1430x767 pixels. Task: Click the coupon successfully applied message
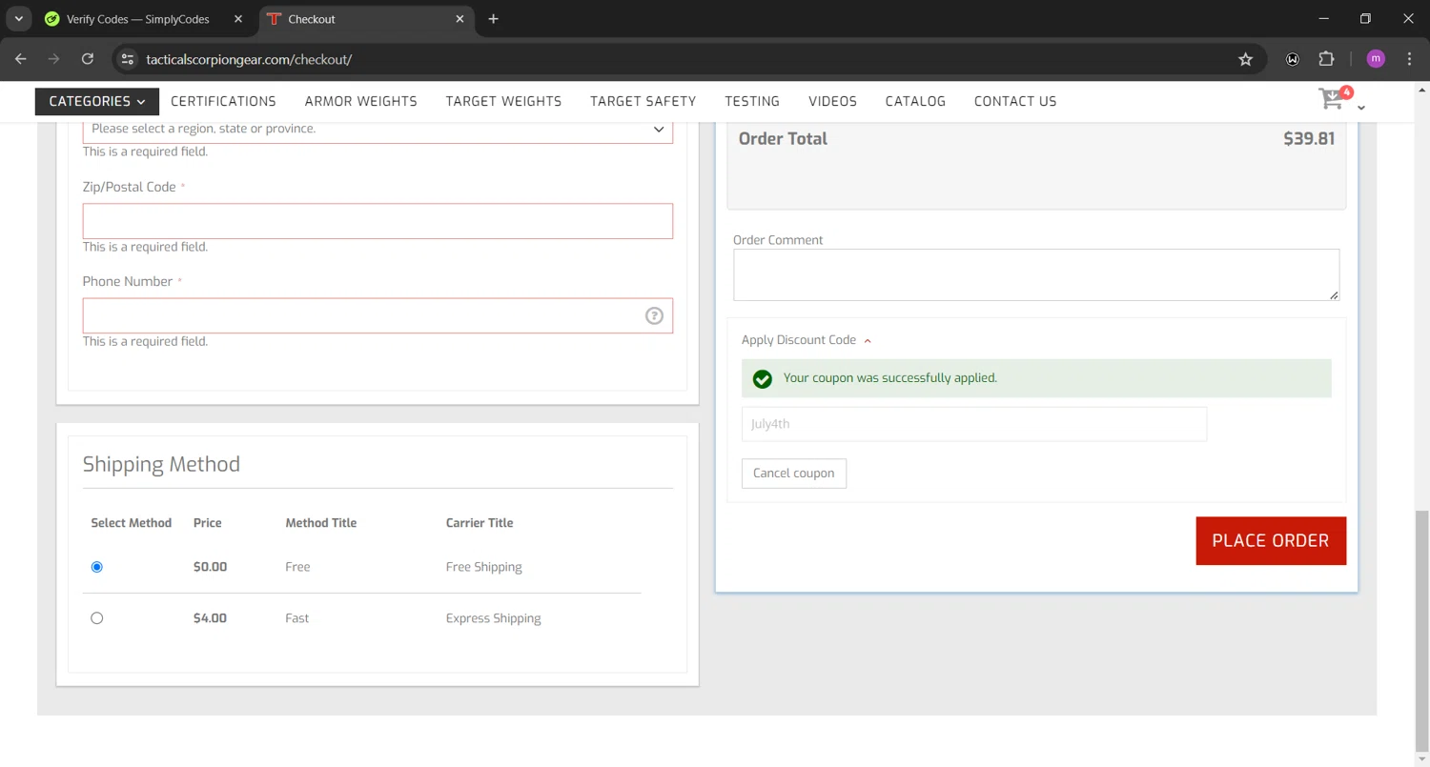click(x=890, y=378)
